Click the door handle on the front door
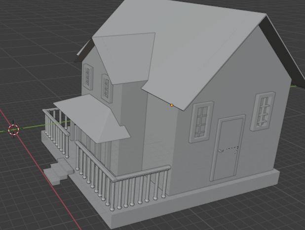305x230 pixels. point(221,151)
